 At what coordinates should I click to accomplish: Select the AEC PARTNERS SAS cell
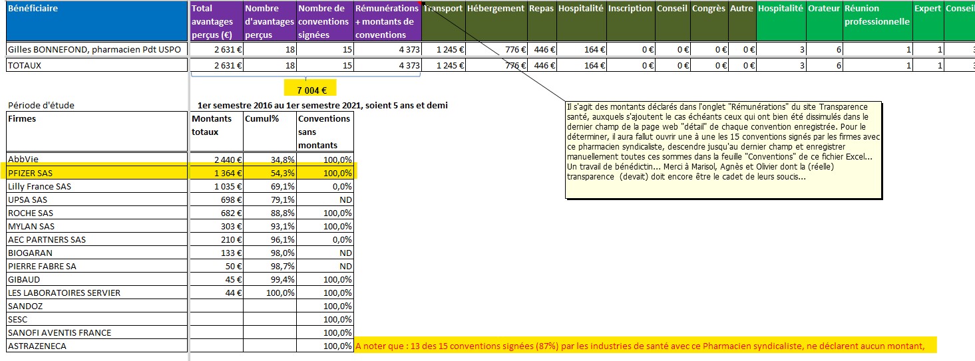coord(97,239)
